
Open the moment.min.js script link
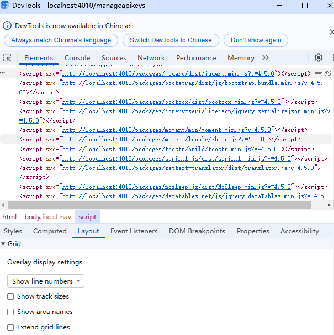[167, 130]
